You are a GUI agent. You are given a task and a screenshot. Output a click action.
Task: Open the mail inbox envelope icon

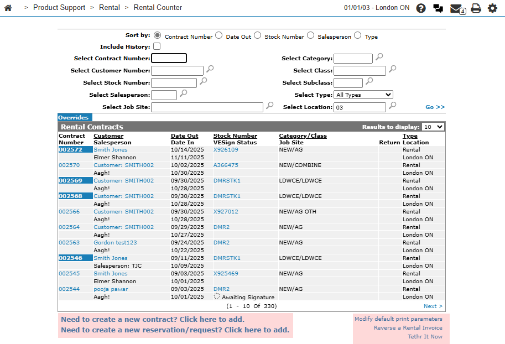[x=456, y=8]
